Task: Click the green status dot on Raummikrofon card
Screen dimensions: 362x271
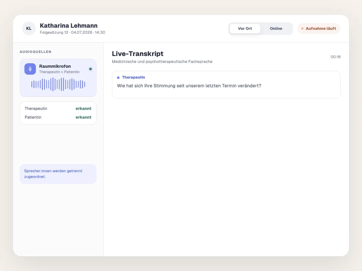Action: pyautogui.click(x=91, y=69)
